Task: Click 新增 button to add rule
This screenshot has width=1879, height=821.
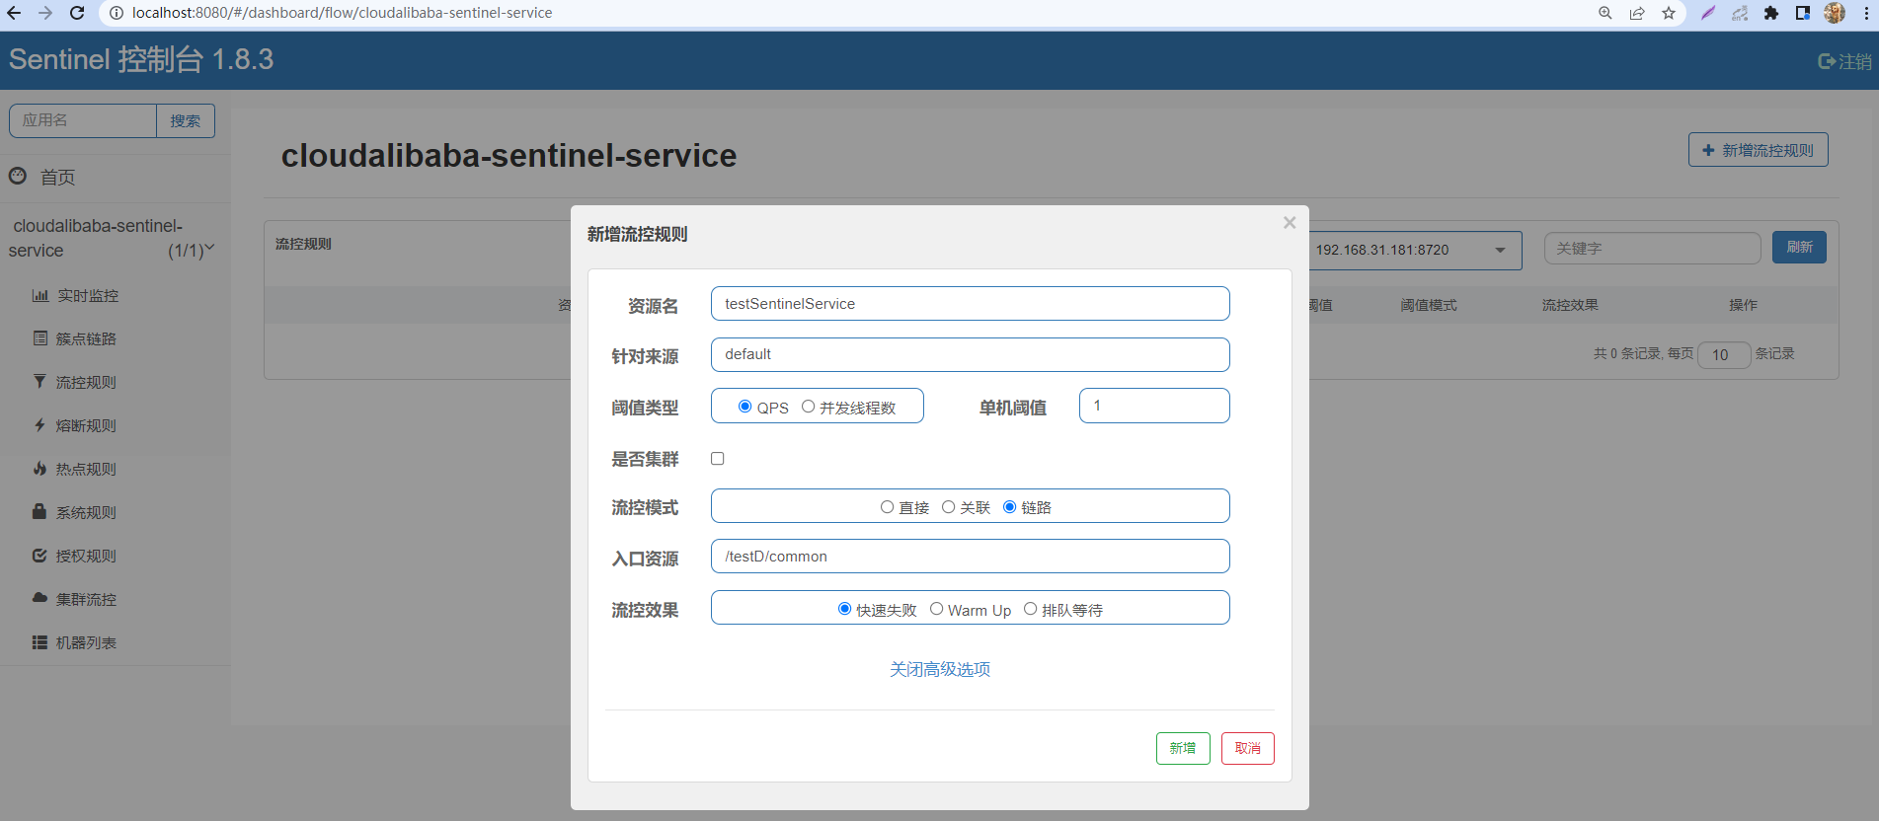Action: pos(1183,748)
